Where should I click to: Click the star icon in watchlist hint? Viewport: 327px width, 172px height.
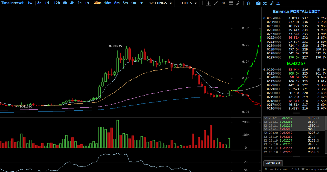(303, 169)
